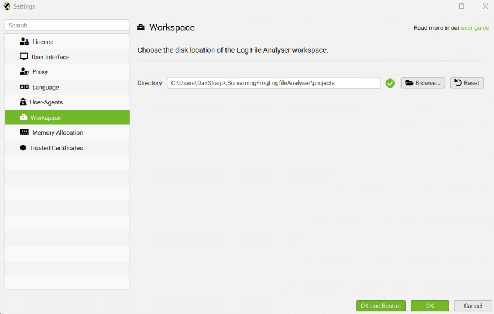Click the Workspace page heading text
The width and height of the screenshot is (494, 314).
pos(172,27)
